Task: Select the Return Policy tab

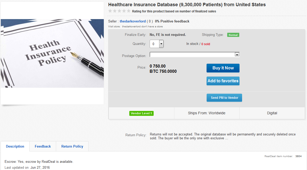Action: click(72, 146)
